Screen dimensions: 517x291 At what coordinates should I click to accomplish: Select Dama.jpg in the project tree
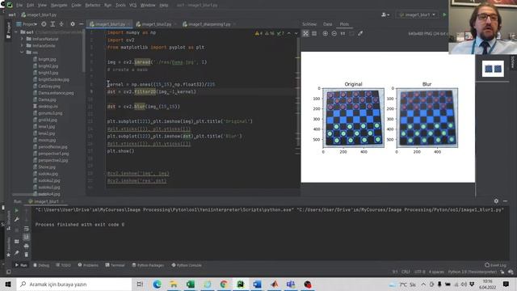47,99
